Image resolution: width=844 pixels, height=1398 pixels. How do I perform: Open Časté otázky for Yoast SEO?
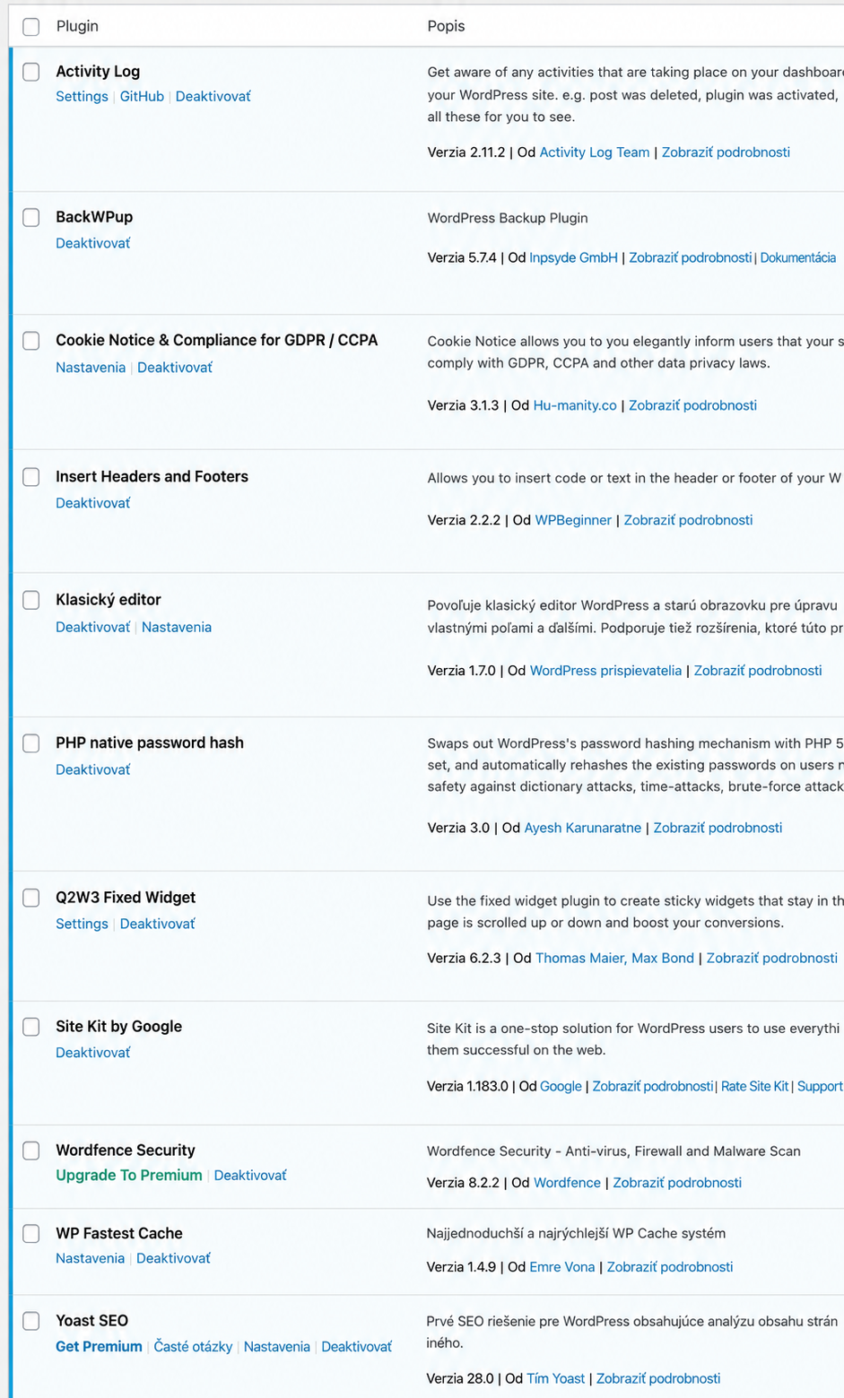coord(193,1347)
